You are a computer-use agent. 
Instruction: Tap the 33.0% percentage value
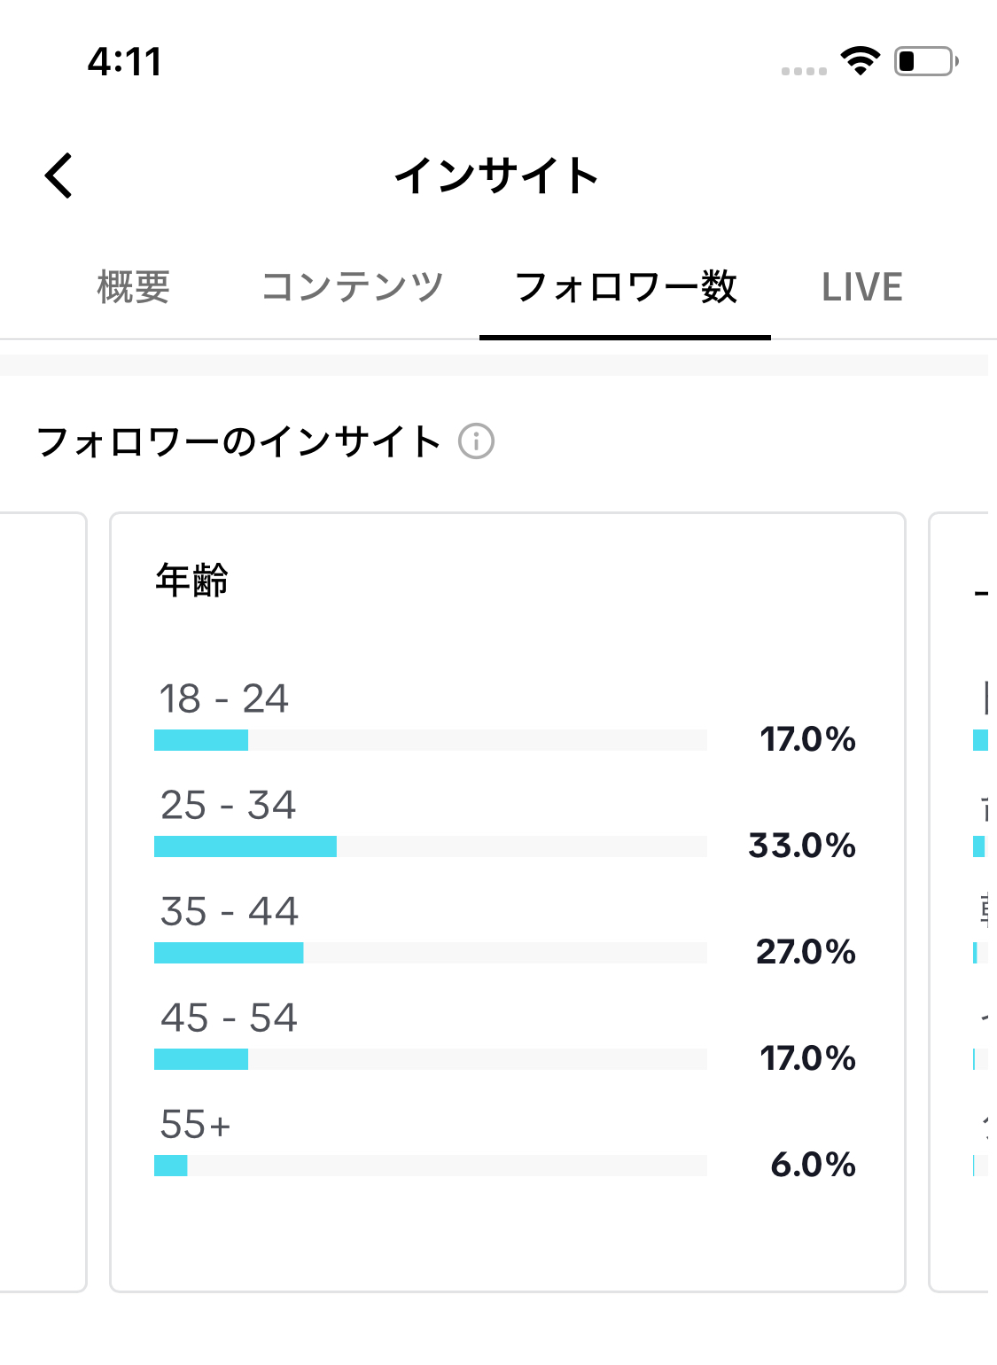802,846
